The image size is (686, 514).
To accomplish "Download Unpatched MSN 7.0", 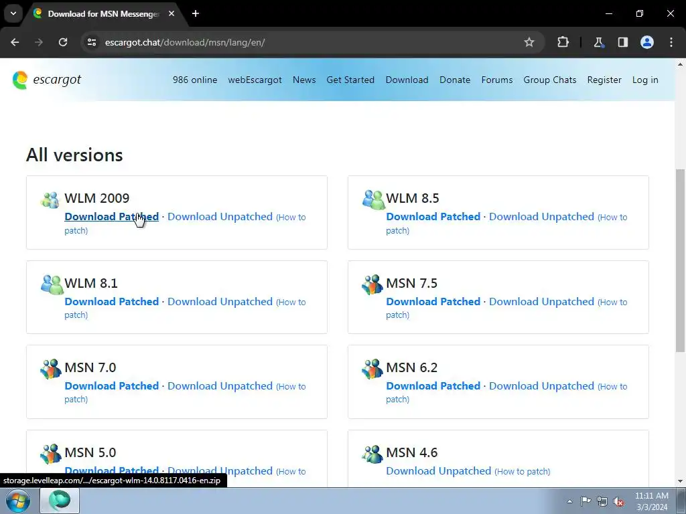I will [220, 386].
